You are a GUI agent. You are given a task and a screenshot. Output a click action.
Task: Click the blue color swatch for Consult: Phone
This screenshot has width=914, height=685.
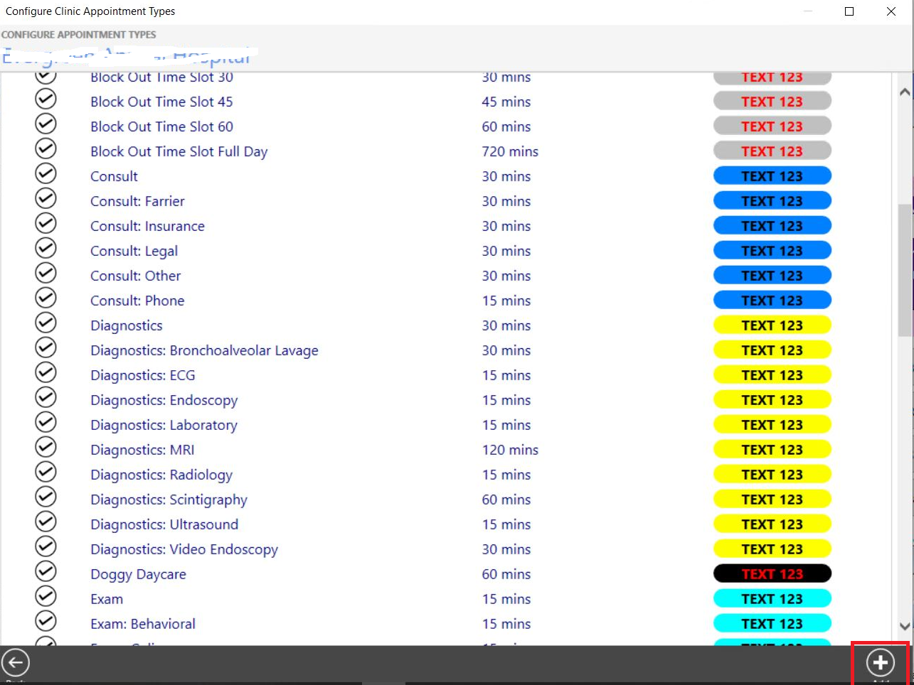tap(772, 300)
